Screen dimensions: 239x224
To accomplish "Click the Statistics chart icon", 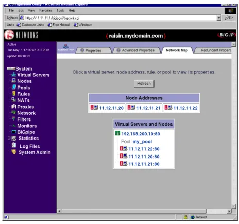I will 14,139.
